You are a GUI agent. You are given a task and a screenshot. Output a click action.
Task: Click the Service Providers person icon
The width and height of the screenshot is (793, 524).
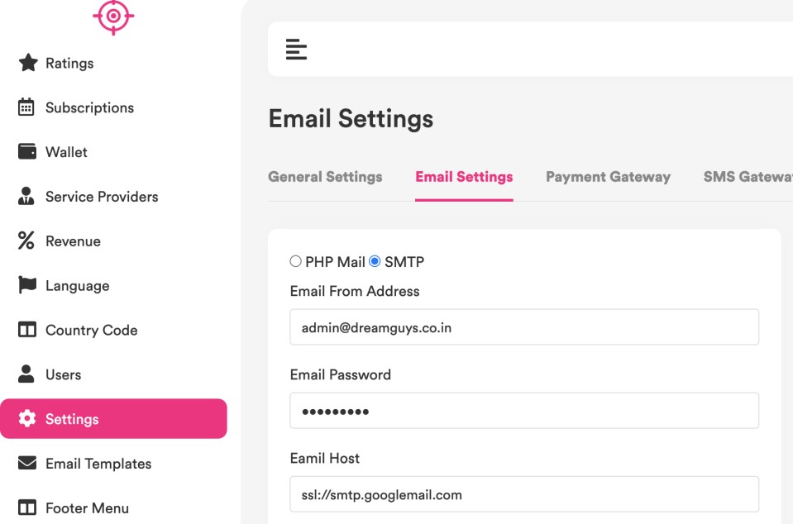pos(27,197)
